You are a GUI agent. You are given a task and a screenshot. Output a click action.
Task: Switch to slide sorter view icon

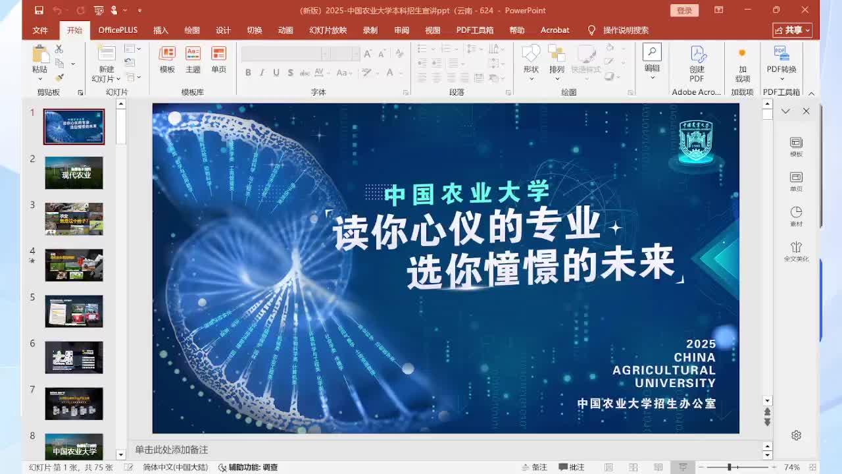tap(633, 467)
